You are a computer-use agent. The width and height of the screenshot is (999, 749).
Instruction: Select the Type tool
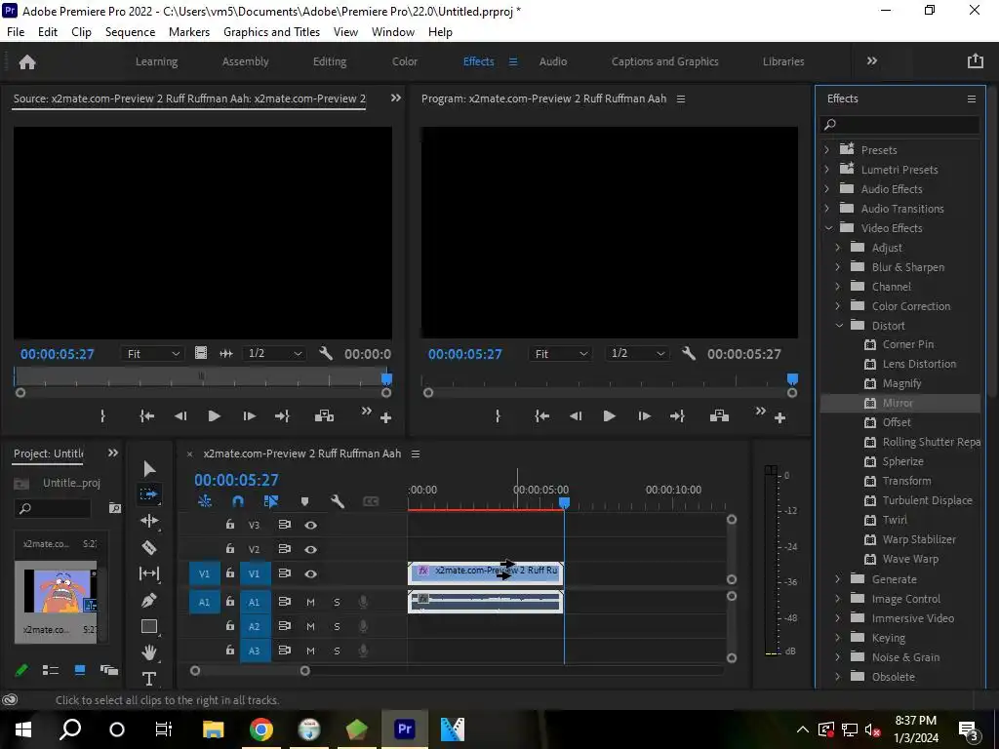[149, 679]
